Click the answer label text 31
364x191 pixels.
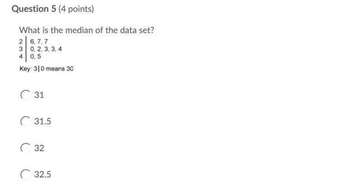39,95
